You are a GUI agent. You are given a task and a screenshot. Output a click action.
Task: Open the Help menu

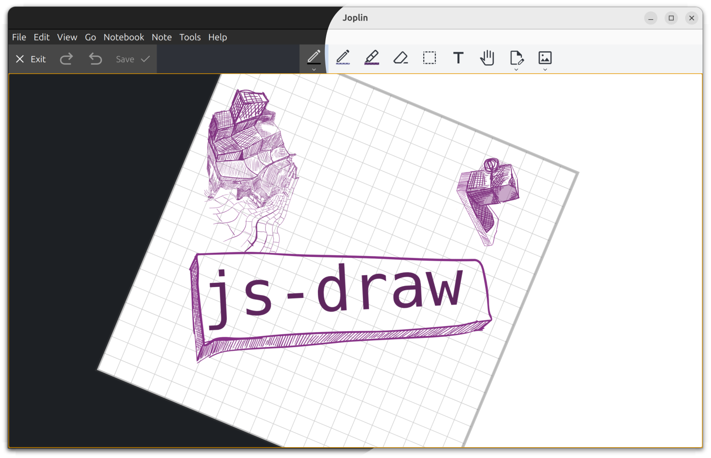tap(218, 37)
